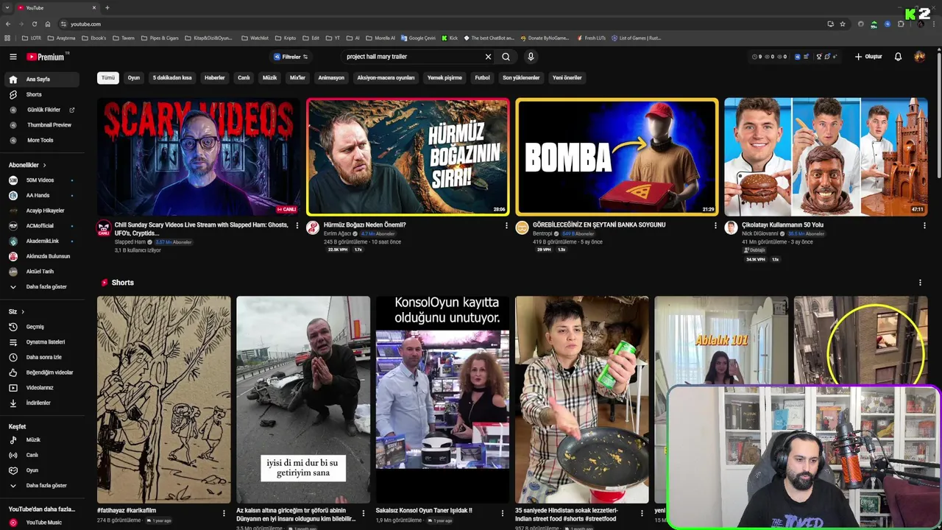Open Shorts shelf three-dot menu
This screenshot has height=530, width=942.
pyautogui.click(x=920, y=283)
